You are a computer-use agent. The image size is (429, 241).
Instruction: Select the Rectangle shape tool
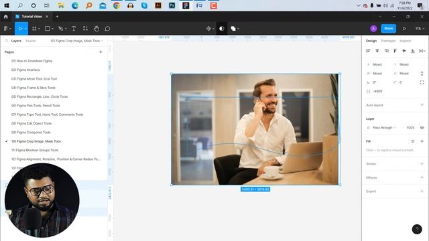(48, 28)
